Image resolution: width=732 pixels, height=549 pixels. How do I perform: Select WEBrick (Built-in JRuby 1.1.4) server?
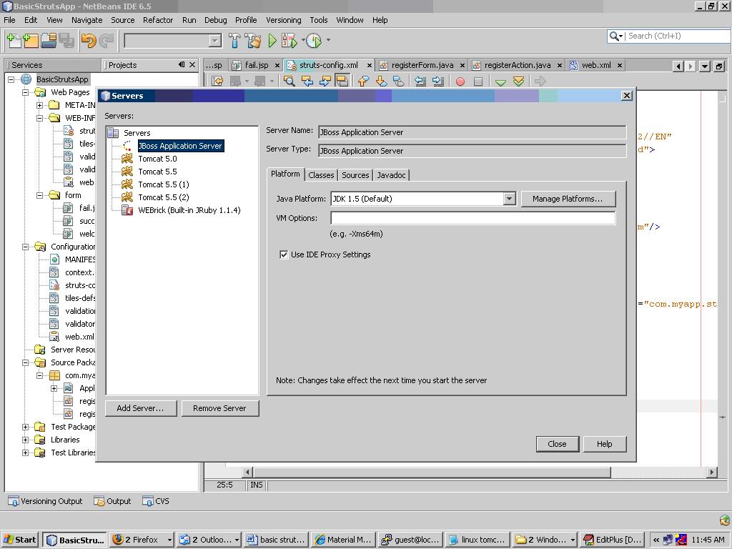189,210
